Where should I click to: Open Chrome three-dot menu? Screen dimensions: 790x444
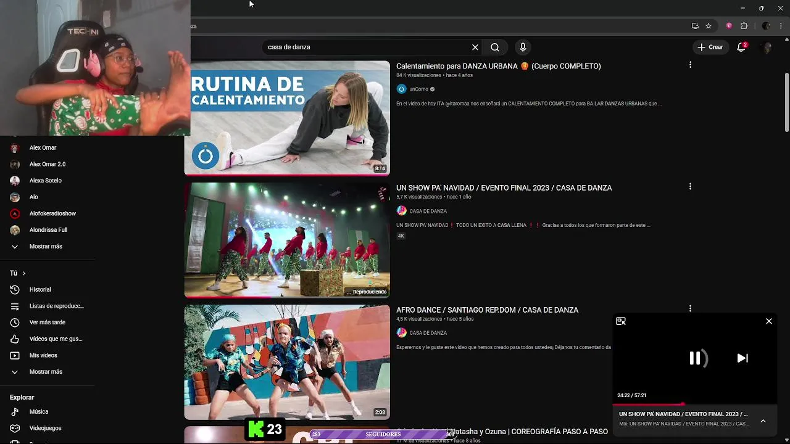pyautogui.click(x=781, y=26)
